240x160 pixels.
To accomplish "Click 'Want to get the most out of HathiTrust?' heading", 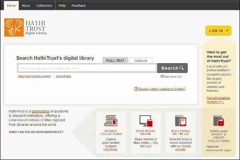I will click(219, 56).
